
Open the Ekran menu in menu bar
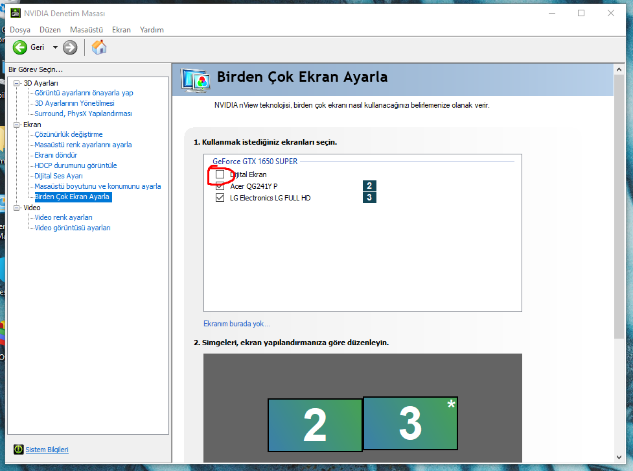[x=122, y=30]
